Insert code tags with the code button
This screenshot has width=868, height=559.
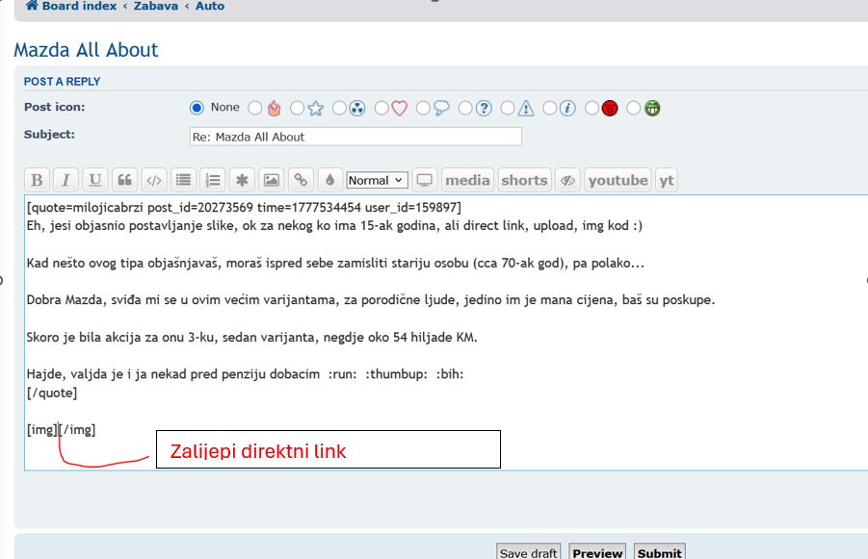pyautogui.click(x=154, y=180)
